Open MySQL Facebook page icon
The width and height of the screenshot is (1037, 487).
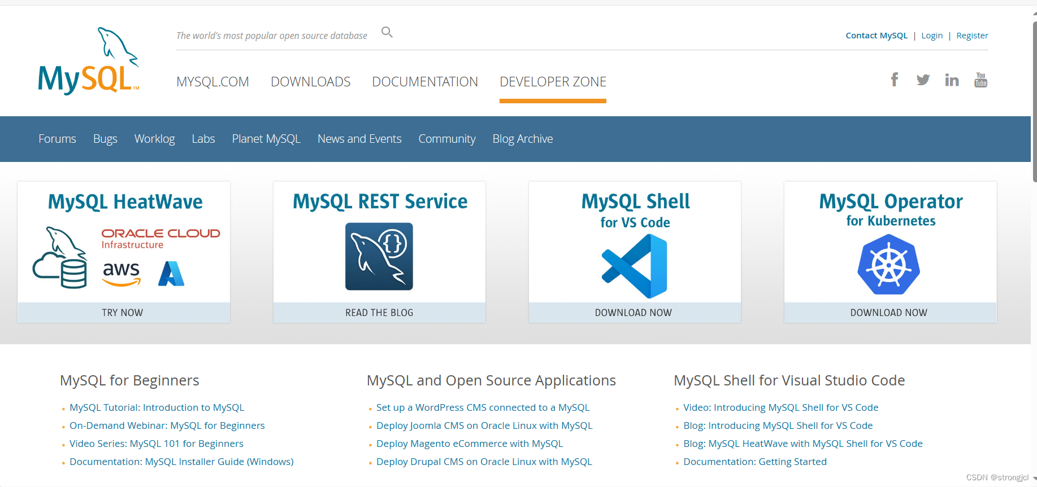coord(895,80)
